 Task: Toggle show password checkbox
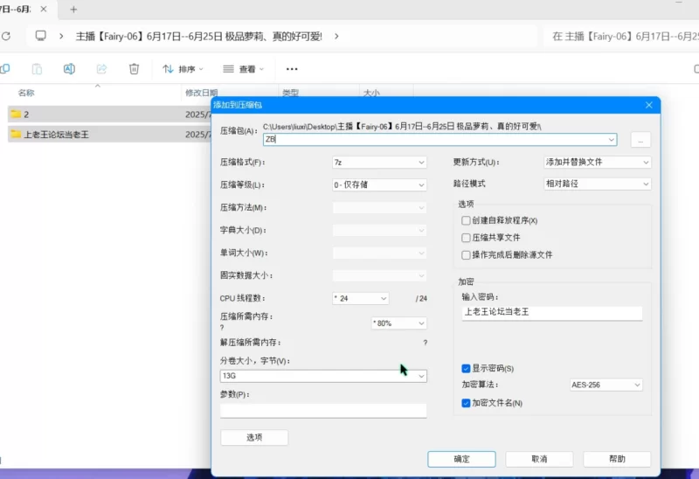pyautogui.click(x=466, y=368)
